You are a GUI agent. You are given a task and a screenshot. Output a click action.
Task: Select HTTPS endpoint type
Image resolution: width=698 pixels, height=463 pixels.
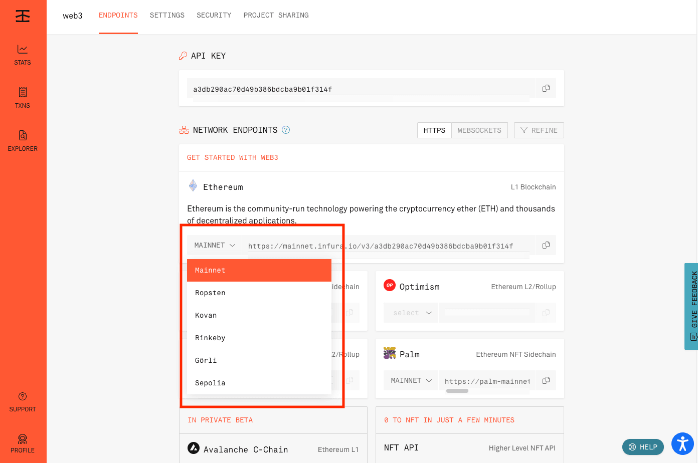click(x=434, y=130)
